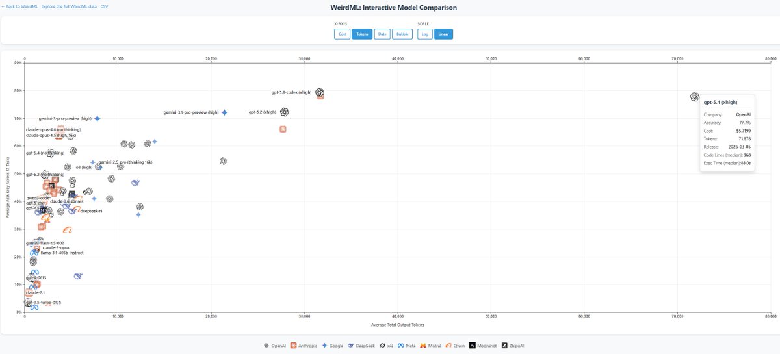This screenshot has width=780, height=354.
Task: Select the gpt-5.4 (xhigh) OpenAI marker
Action: [695, 97]
